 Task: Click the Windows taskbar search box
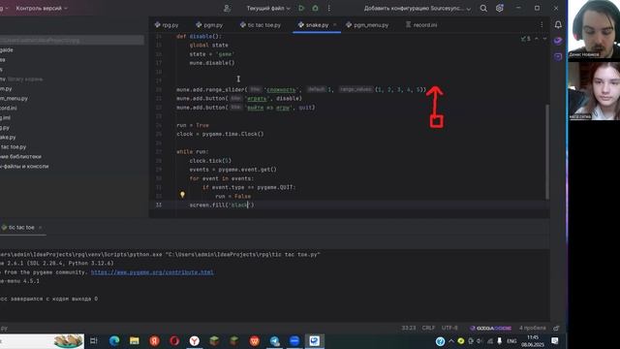(x=42, y=340)
